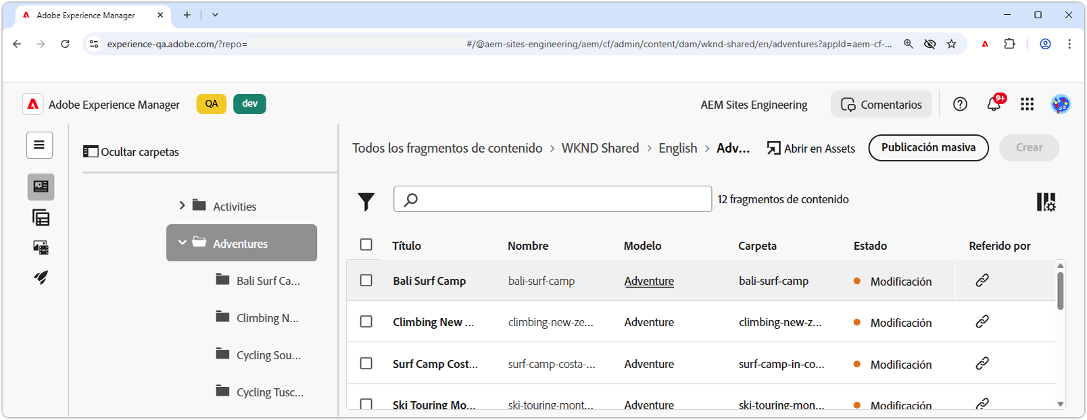Open the filter funnel panel
The height and width of the screenshot is (420, 1087).
(x=366, y=201)
